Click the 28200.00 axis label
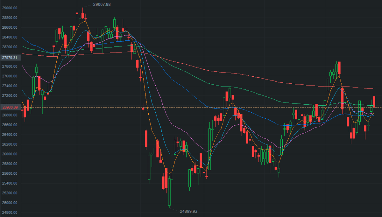Viewport: 382px width, 217px height. (x=10, y=47)
